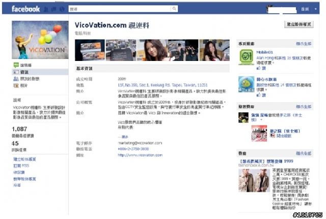The height and width of the screenshot is (219, 326).
Task: Open second photo strip thumbnail
Action: [121, 50]
